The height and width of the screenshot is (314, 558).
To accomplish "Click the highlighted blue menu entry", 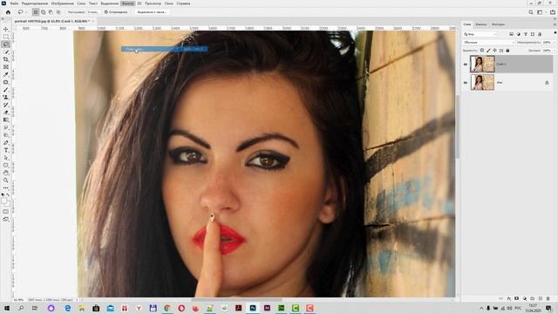I will point(165,49).
